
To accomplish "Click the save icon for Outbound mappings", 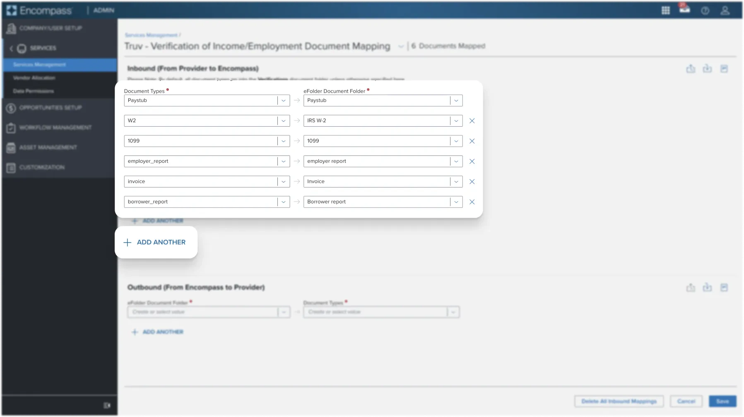I will [725, 287].
